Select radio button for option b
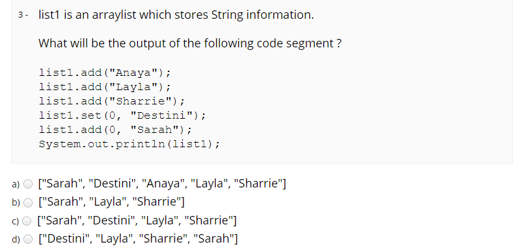 point(28,202)
